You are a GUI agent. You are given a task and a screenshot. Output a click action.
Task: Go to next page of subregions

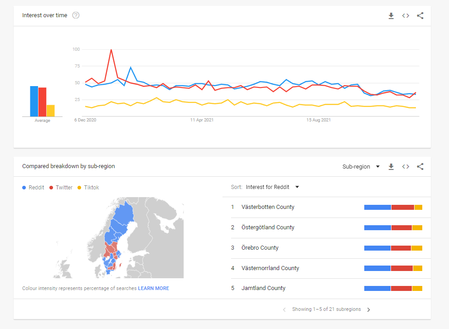click(x=368, y=310)
